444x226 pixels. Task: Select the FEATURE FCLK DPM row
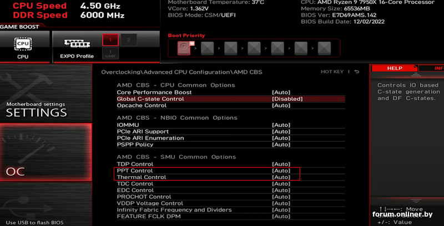[231, 216]
